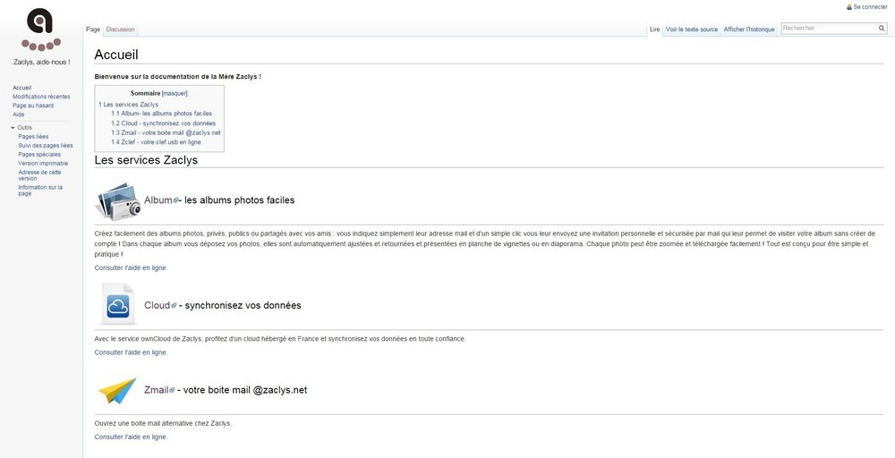Open Consulter l'aide en ligne under Album
This screenshot has width=895, height=458.
[x=131, y=267]
